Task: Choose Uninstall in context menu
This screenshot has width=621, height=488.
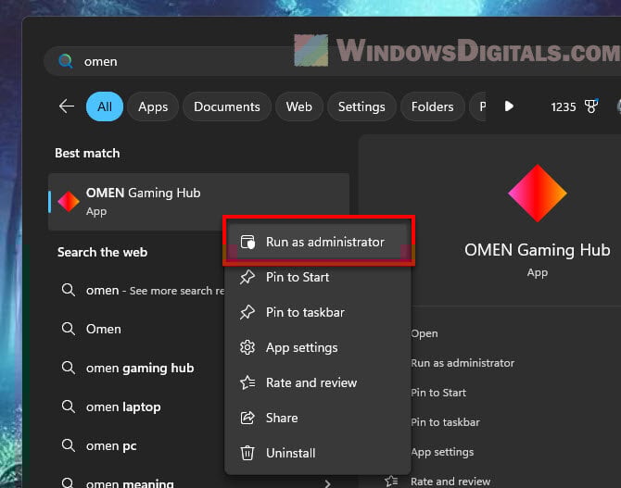Action: 319,453
